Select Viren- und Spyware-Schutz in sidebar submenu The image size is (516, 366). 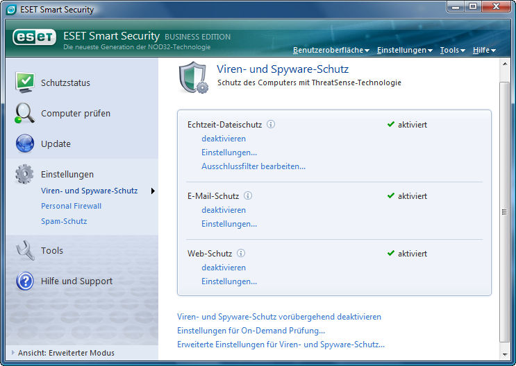89,191
